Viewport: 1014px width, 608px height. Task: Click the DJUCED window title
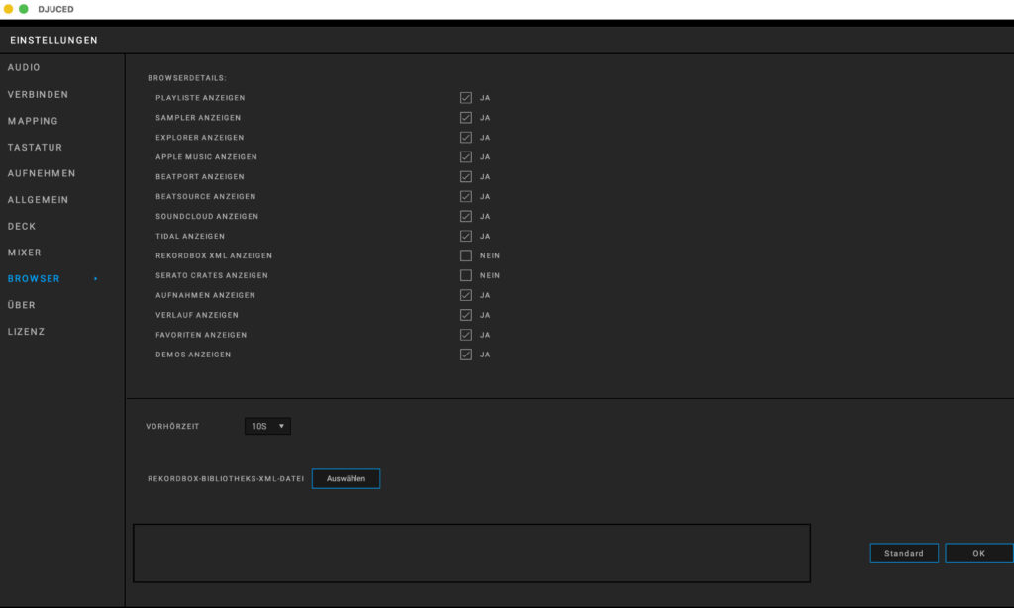[55, 9]
